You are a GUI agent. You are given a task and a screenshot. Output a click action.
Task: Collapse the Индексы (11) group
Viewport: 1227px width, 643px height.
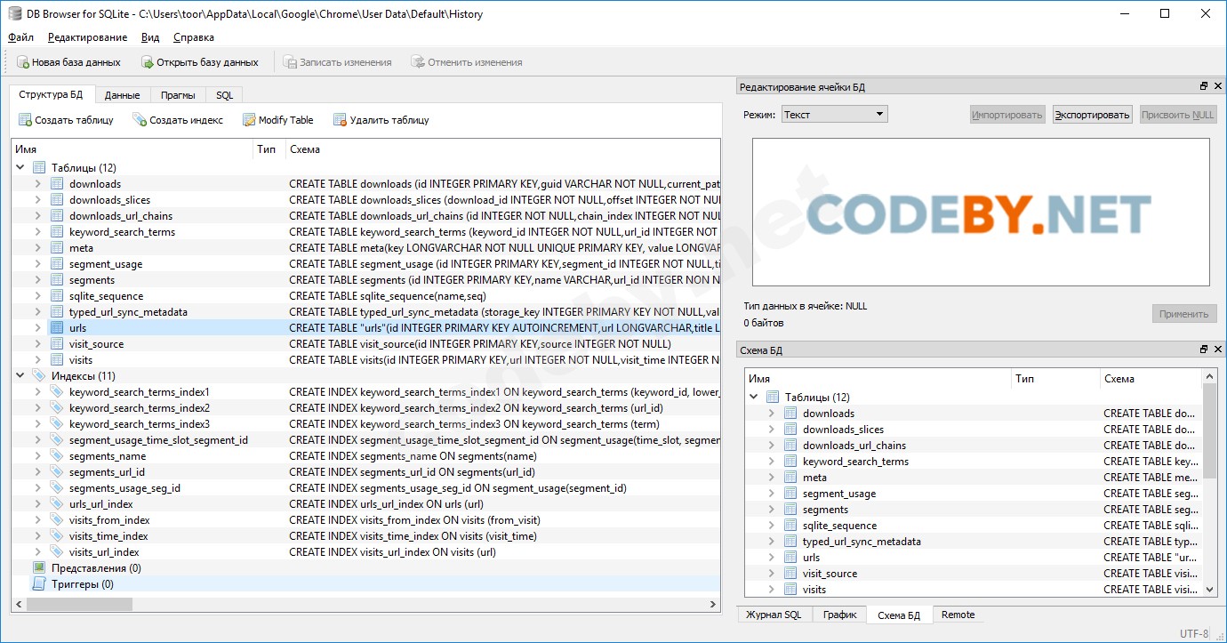tap(20, 376)
